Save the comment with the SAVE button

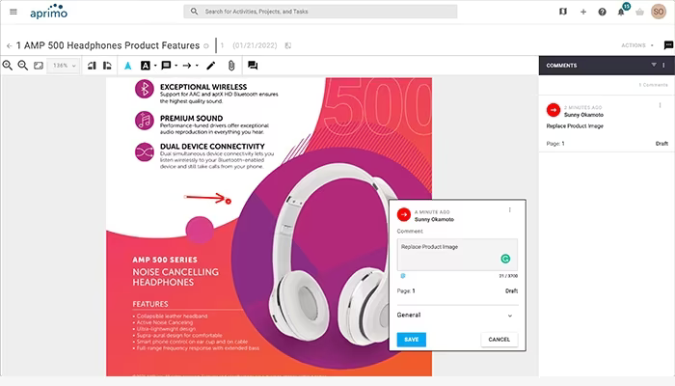(412, 340)
